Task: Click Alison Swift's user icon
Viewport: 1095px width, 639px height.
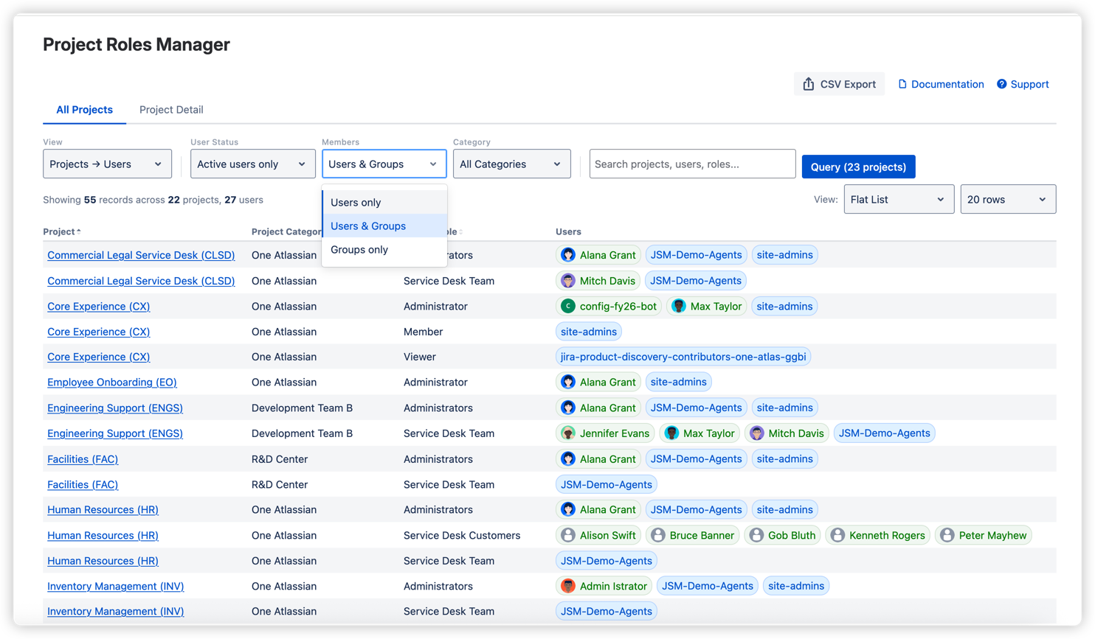Action: pos(567,534)
